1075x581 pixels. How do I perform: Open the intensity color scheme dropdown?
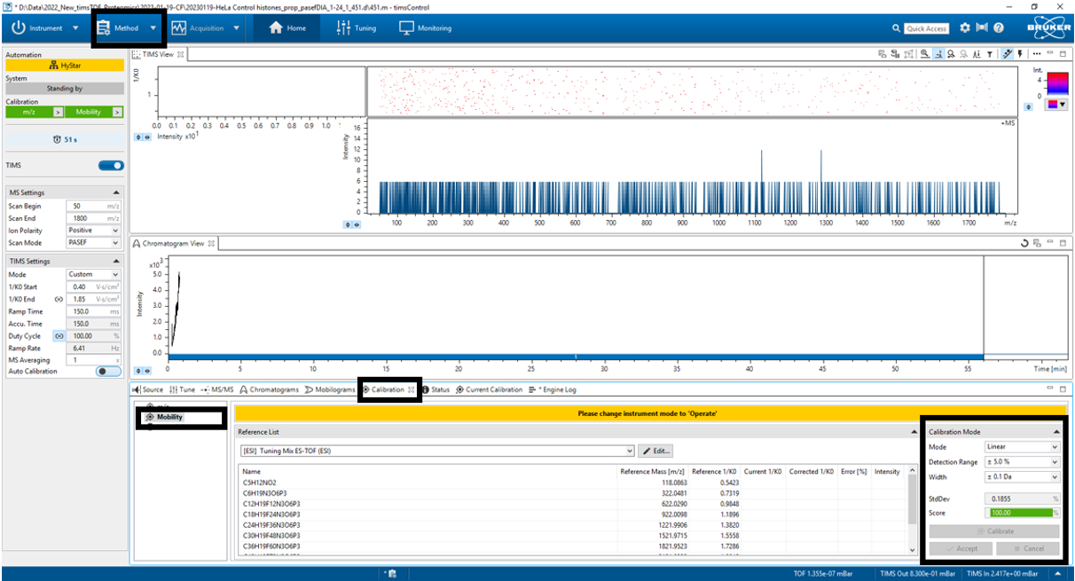pyautogui.click(x=1055, y=105)
